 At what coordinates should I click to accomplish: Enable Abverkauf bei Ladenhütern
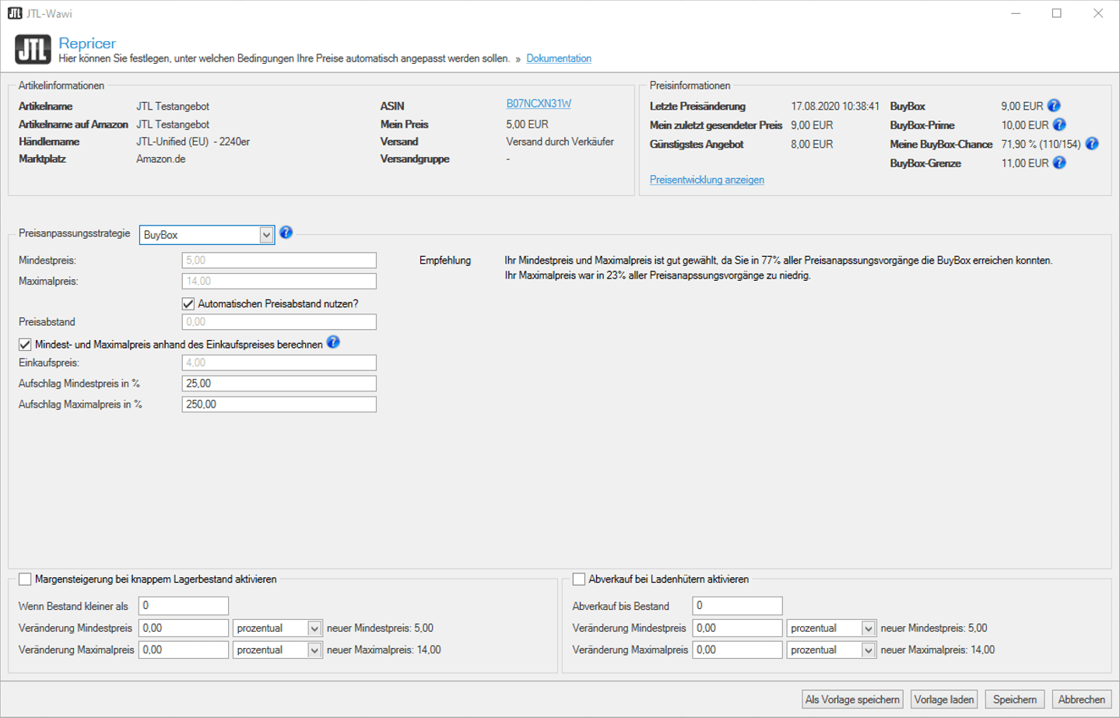pos(579,579)
